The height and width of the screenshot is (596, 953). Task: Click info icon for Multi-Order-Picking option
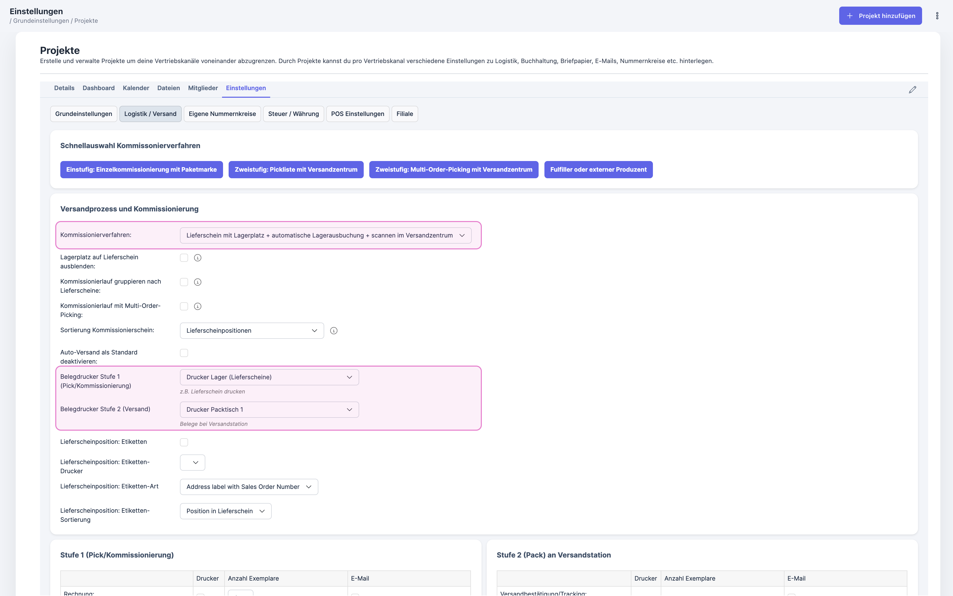(x=198, y=306)
